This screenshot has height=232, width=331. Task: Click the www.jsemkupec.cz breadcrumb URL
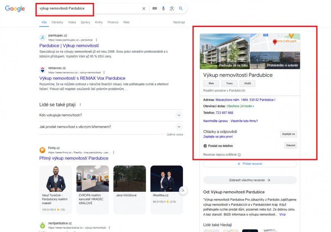click(70, 40)
